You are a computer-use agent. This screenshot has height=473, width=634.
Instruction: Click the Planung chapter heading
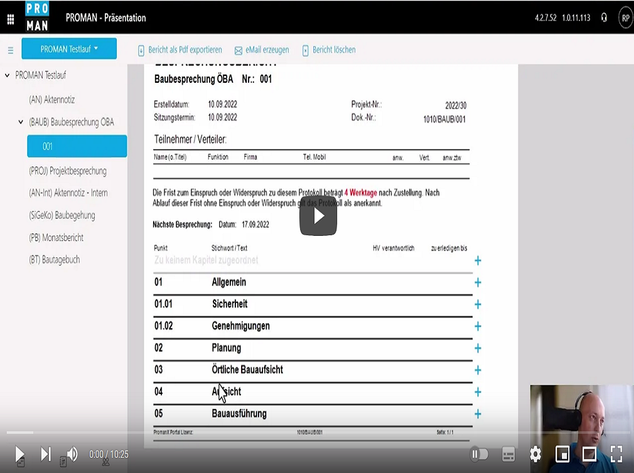(x=227, y=348)
